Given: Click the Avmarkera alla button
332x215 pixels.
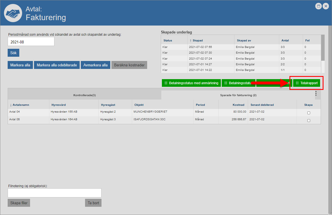Looking at the screenshot, I should coord(95,65).
